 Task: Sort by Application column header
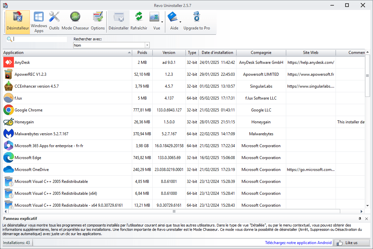click(67, 53)
